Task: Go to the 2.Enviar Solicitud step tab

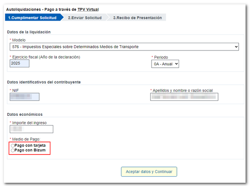Action: [85, 18]
